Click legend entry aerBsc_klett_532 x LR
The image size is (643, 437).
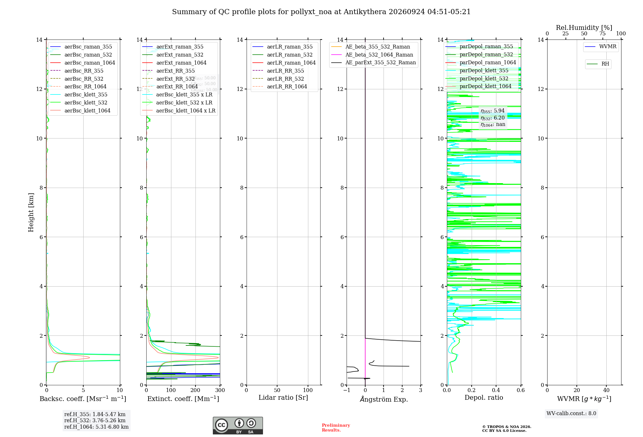[x=177, y=103]
